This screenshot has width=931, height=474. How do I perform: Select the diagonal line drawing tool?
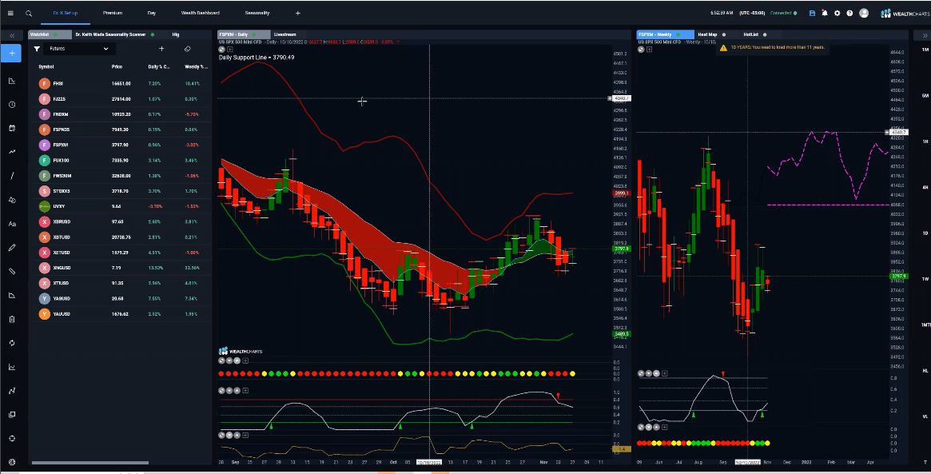point(12,176)
